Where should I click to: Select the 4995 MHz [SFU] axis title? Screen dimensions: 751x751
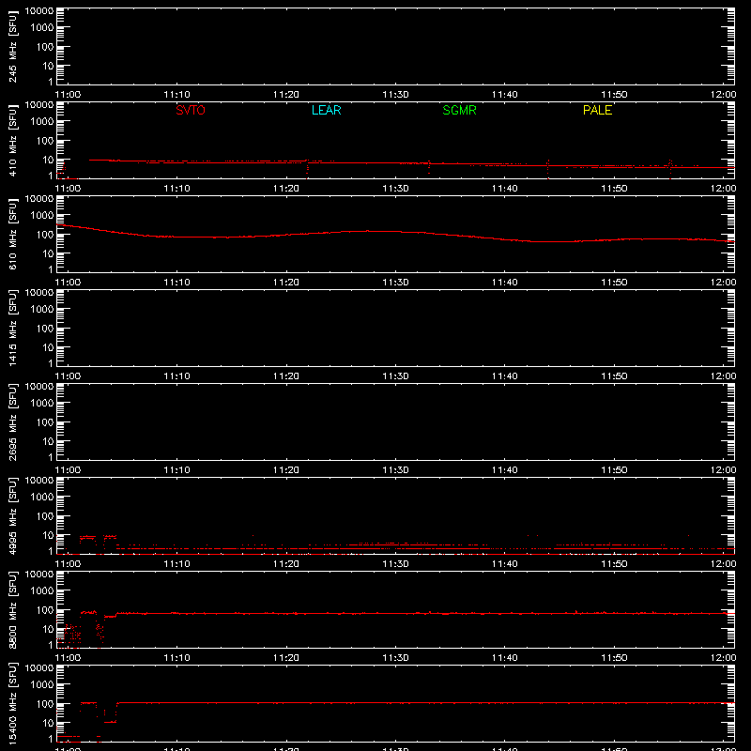coord(12,515)
